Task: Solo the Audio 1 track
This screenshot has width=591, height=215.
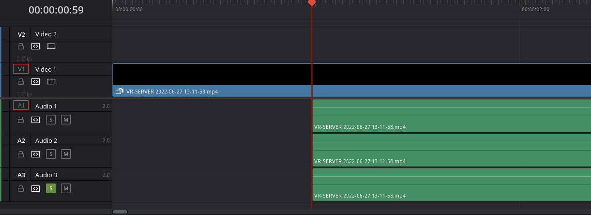Action: [x=51, y=120]
